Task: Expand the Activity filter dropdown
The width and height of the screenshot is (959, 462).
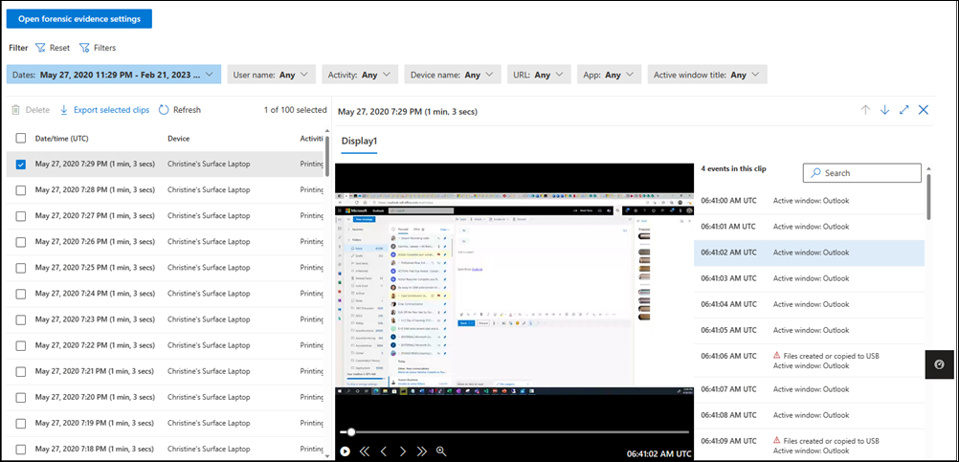Action: click(x=360, y=75)
